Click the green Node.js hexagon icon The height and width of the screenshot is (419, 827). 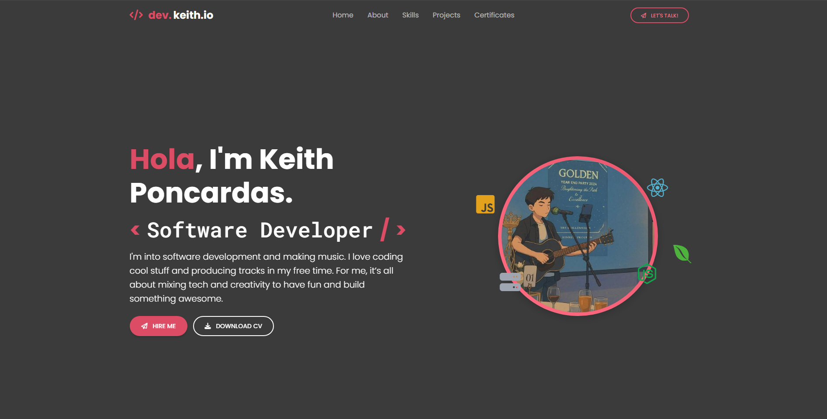(647, 275)
